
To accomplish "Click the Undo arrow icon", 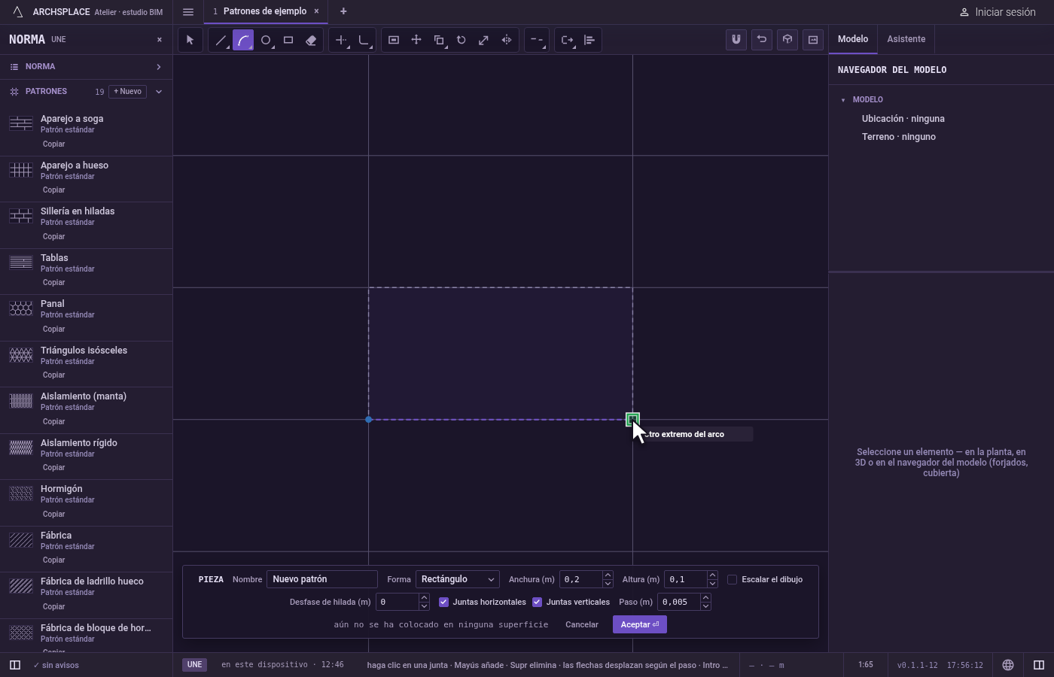I will (x=762, y=40).
